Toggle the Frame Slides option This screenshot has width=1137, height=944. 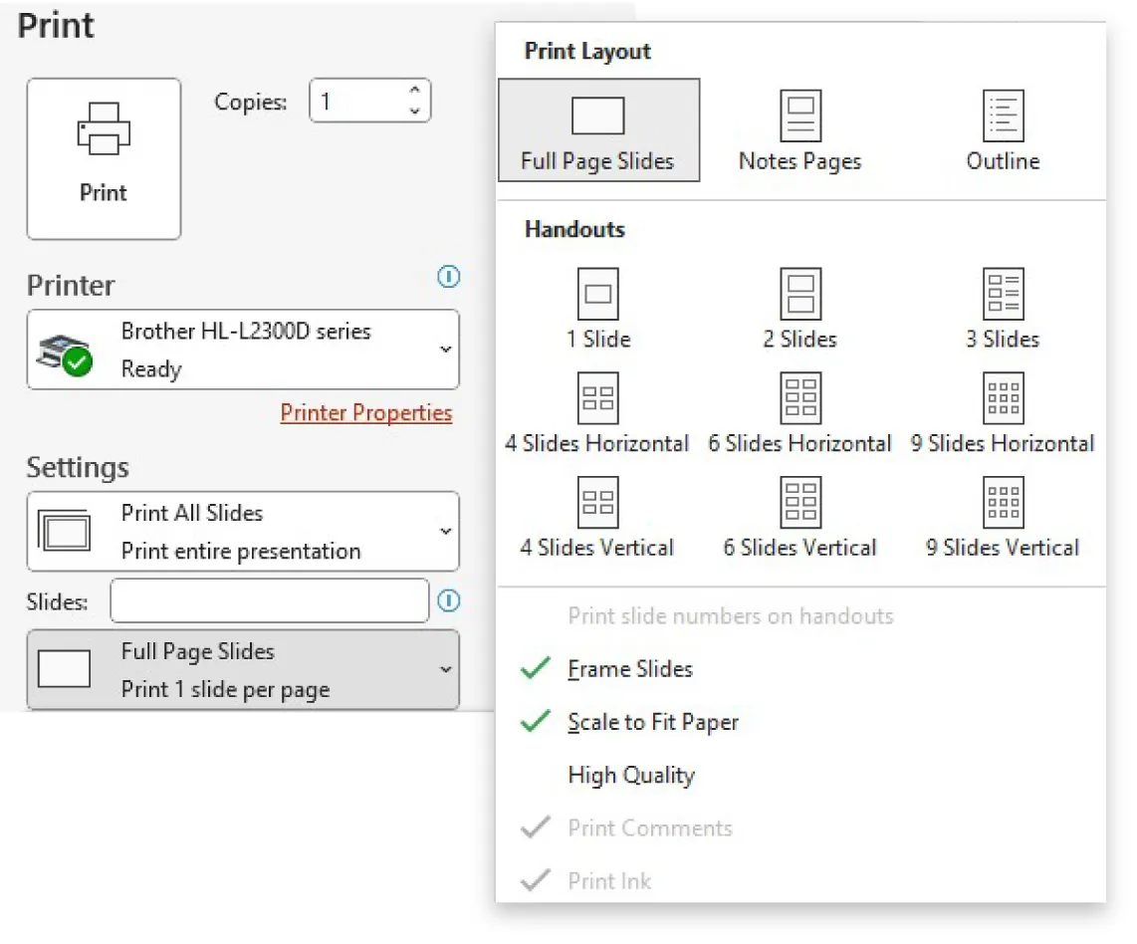click(629, 669)
